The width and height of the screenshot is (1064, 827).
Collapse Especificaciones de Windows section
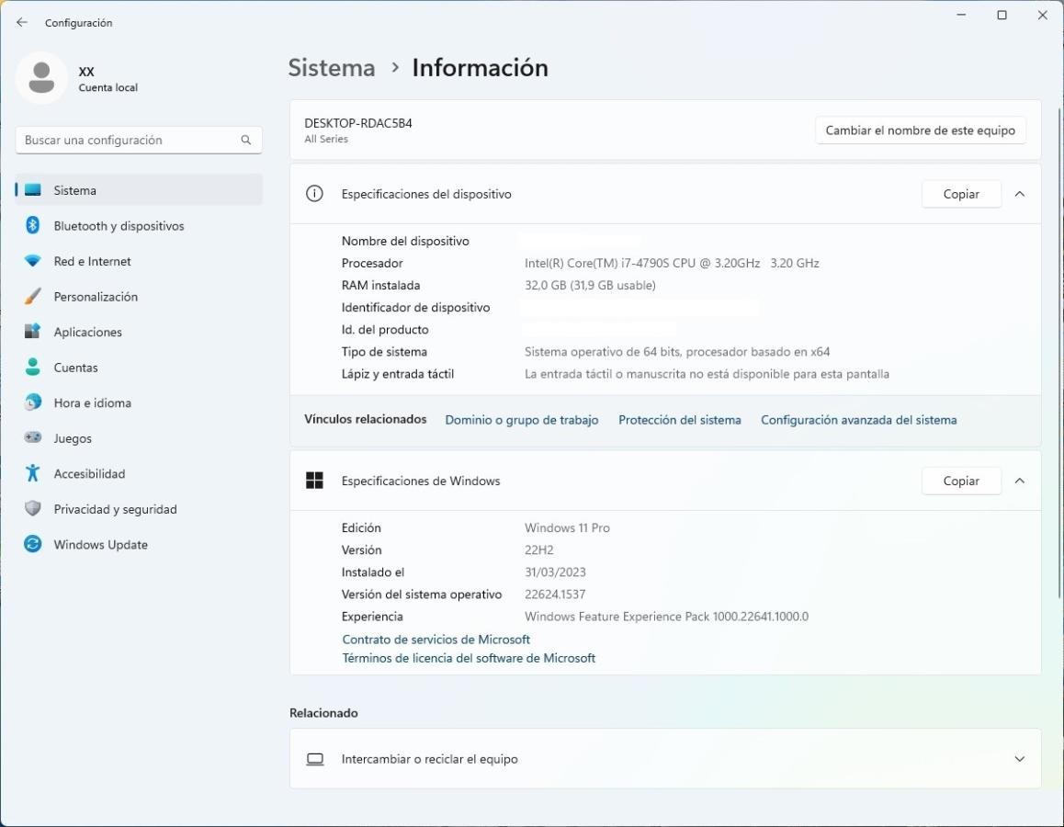(x=1019, y=481)
